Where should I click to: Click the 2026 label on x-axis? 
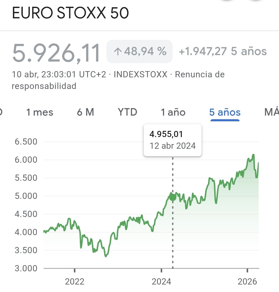247,281
